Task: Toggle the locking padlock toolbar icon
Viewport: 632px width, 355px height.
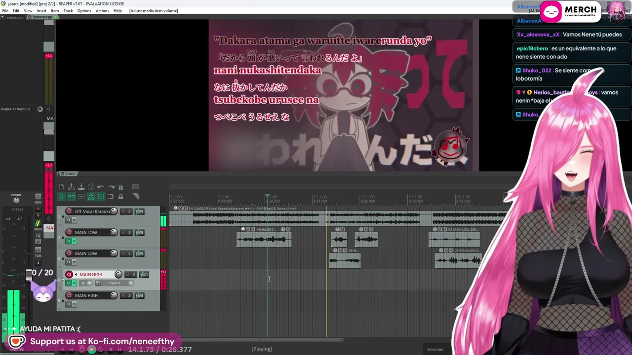Action: (120, 197)
